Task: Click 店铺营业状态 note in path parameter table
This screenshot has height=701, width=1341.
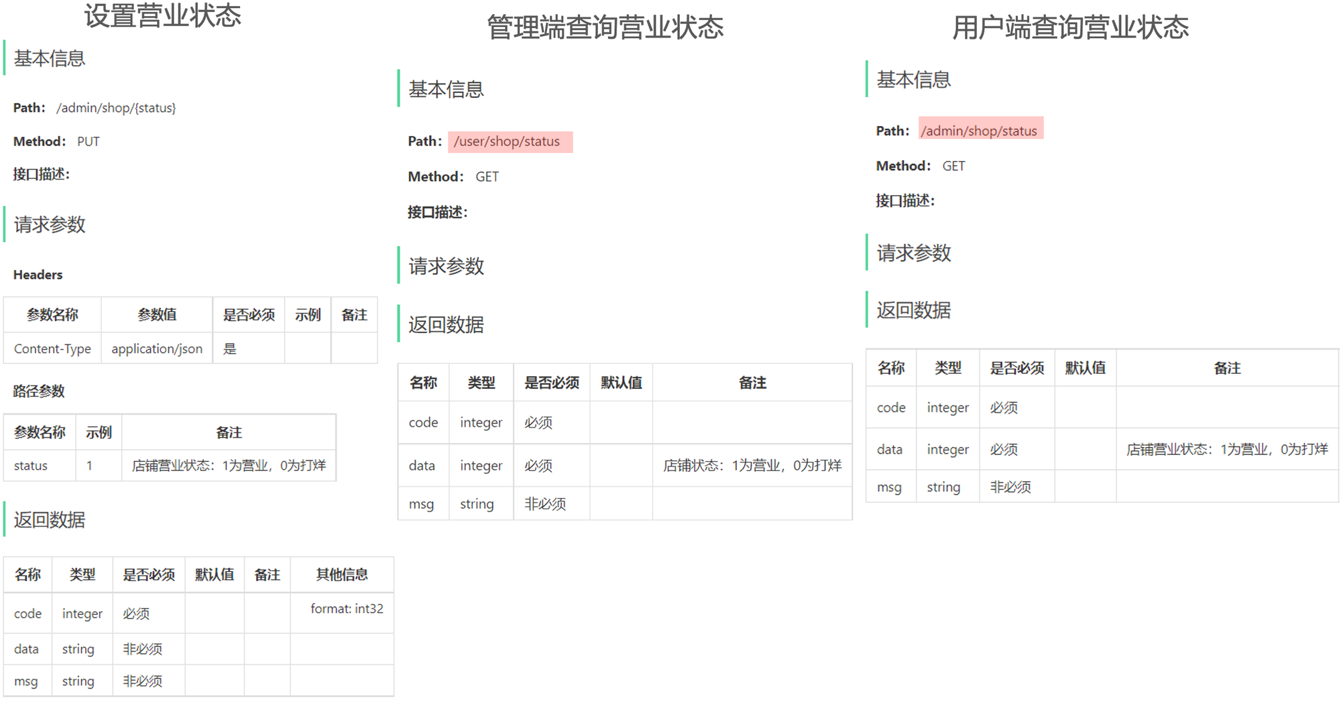Action: tap(229, 465)
